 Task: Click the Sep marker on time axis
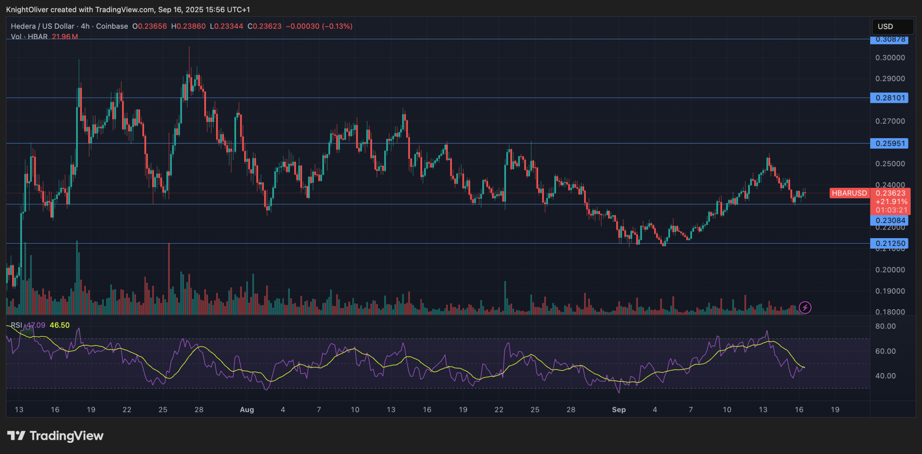coord(619,410)
